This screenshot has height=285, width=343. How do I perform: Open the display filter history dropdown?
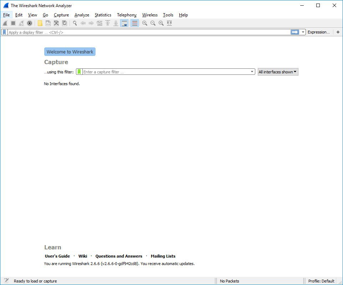[303, 32]
